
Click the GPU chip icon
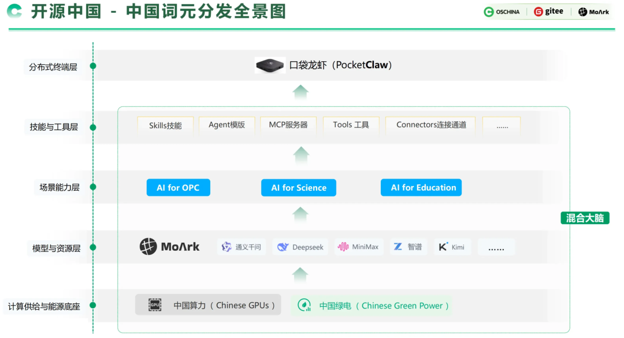click(x=155, y=305)
